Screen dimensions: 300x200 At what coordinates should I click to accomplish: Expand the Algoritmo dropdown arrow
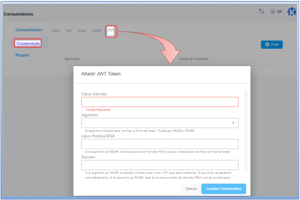233,123
